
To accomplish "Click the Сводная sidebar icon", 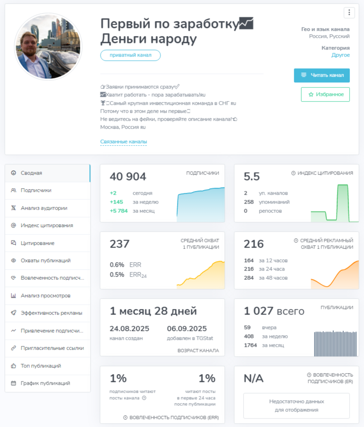I will 14,173.
